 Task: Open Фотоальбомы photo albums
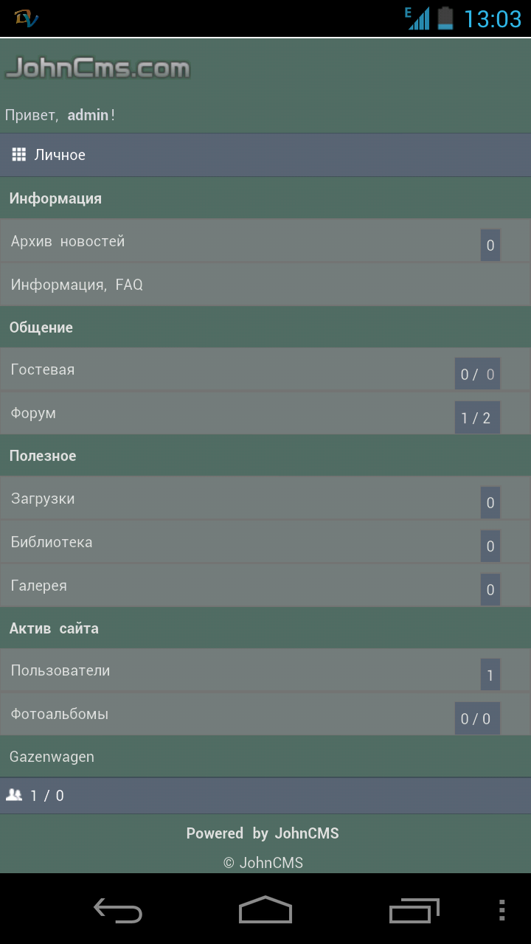pos(59,714)
